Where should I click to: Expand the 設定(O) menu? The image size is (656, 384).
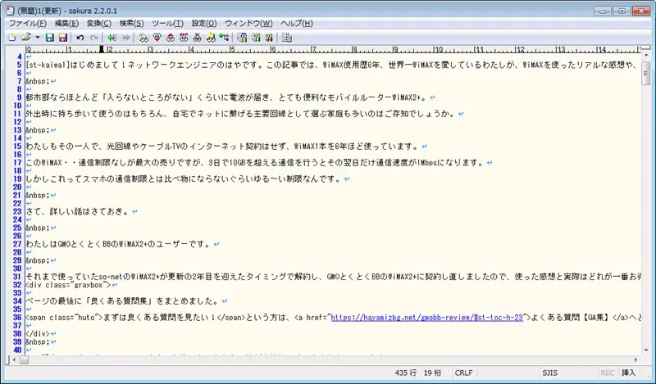coord(204,23)
